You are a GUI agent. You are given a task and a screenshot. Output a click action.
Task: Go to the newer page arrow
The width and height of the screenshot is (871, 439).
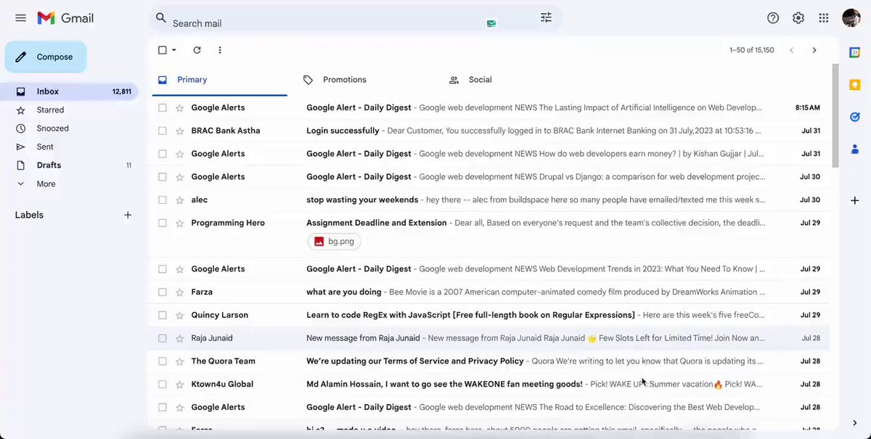791,50
